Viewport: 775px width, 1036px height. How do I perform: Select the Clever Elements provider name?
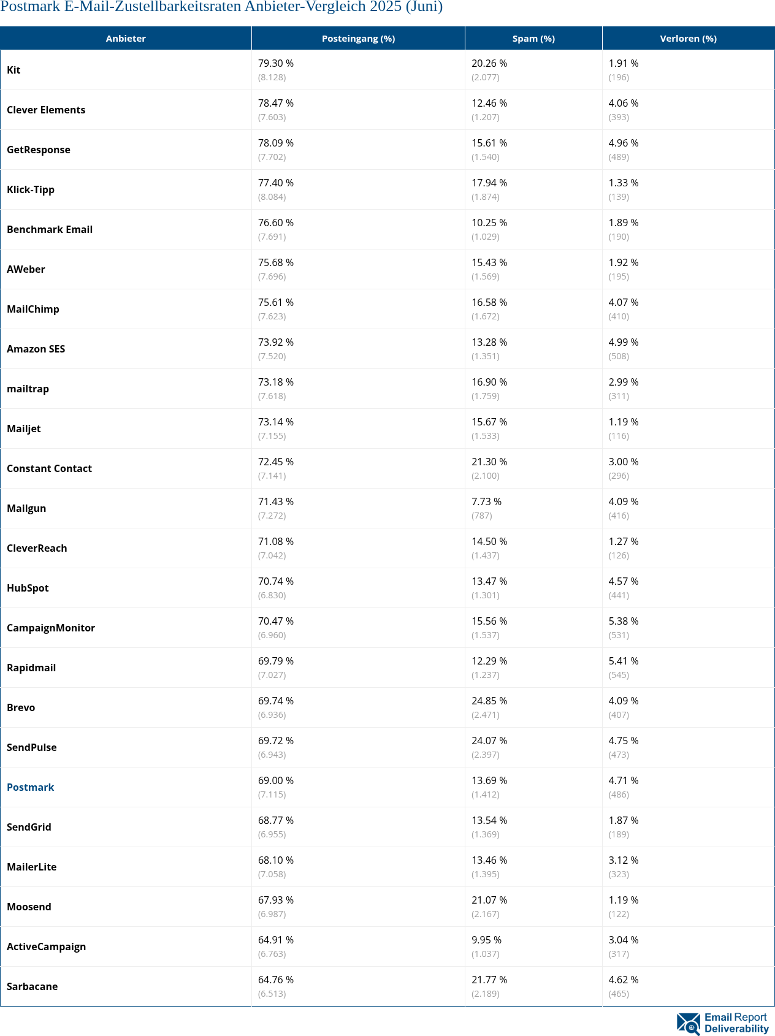point(46,110)
